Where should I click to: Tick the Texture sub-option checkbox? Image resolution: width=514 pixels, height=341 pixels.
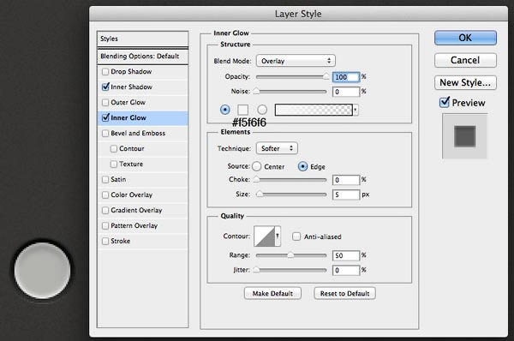click(x=114, y=164)
